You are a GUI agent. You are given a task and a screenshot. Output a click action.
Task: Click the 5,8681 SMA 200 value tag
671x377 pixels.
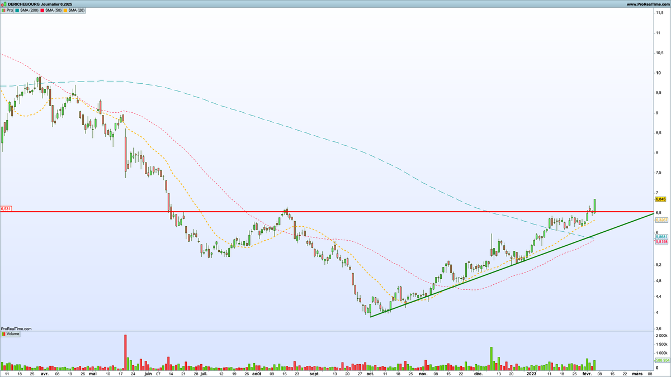(660, 237)
